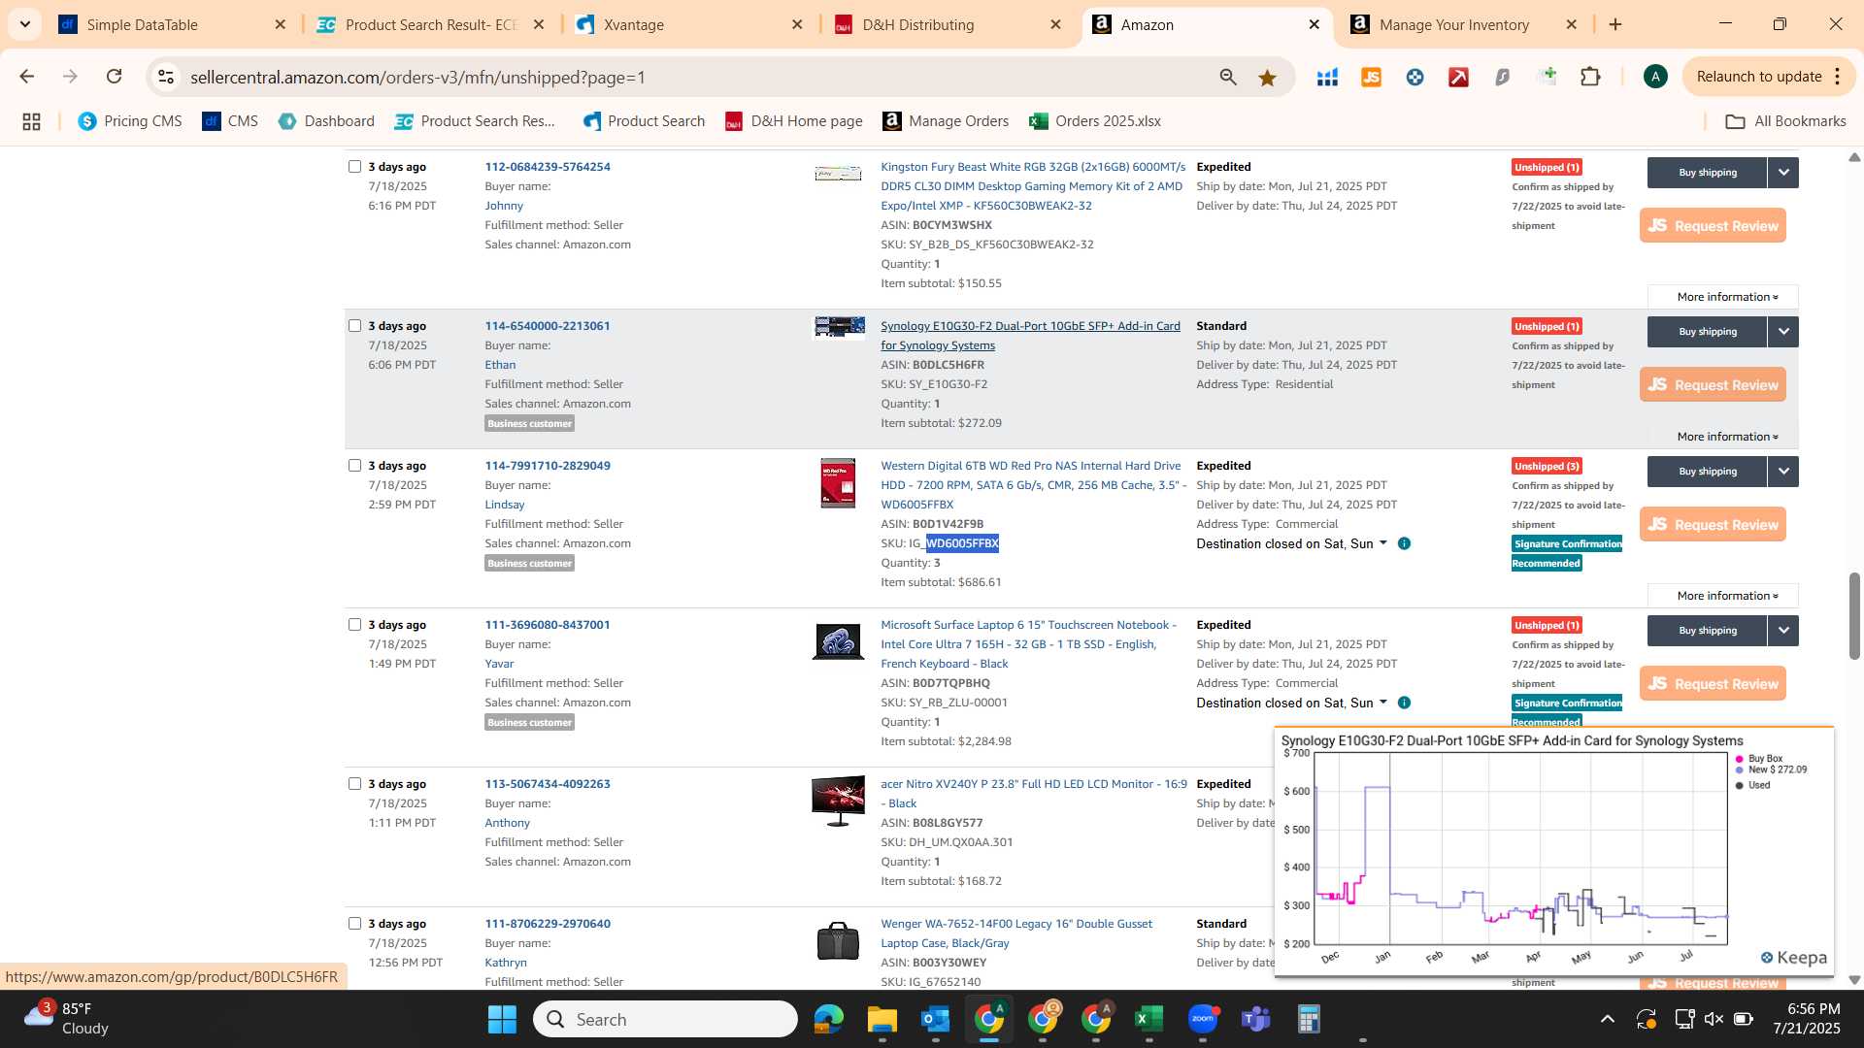1864x1048 pixels.
Task: Open Excel from taskbar
Action: 1148,1019
